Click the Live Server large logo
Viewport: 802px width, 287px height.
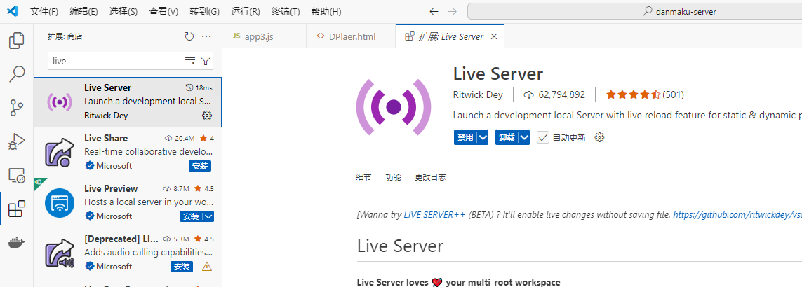394,106
